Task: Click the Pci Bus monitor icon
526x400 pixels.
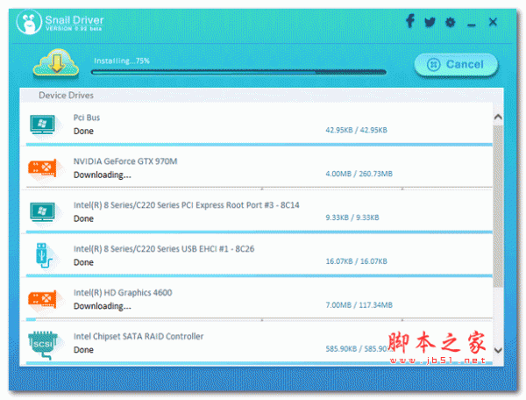Action: [x=42, y=125]
